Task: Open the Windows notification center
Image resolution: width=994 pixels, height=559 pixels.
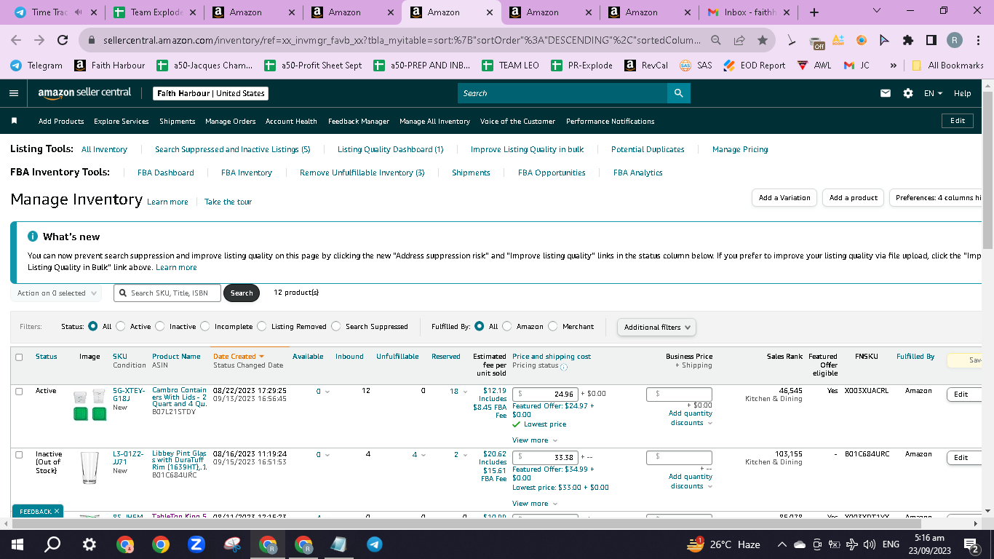Action: point(971,544)
